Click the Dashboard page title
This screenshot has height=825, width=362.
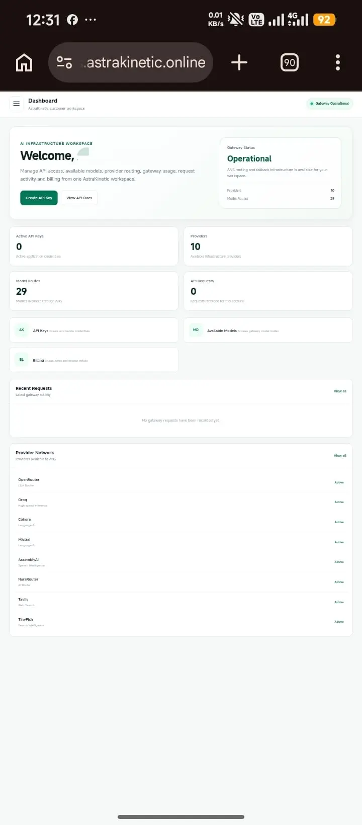click(x=43, y=101)
